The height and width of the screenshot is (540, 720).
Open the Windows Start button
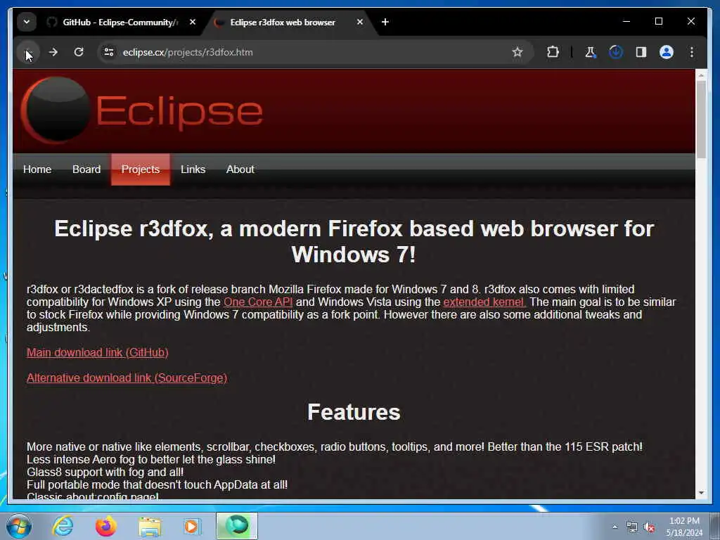[18, 526]
